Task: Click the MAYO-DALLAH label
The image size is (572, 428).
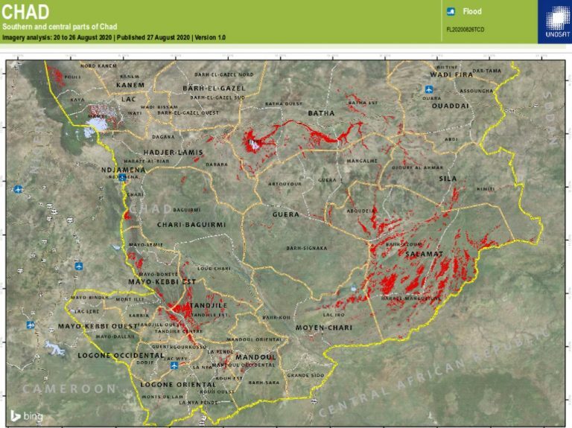Action: pos(115,336)
